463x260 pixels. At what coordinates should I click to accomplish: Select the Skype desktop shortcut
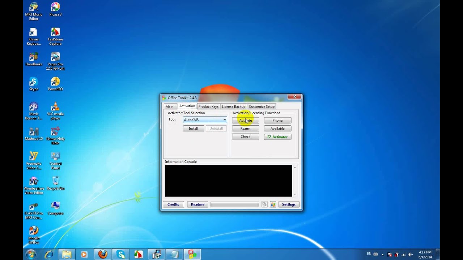point(34,84)
